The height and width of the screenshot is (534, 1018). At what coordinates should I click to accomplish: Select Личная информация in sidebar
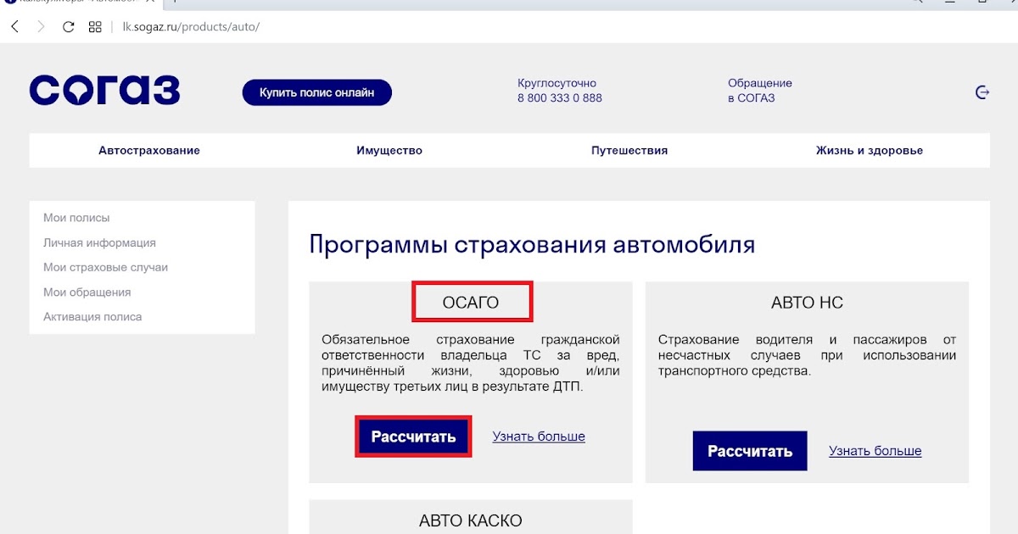point(99,242)
